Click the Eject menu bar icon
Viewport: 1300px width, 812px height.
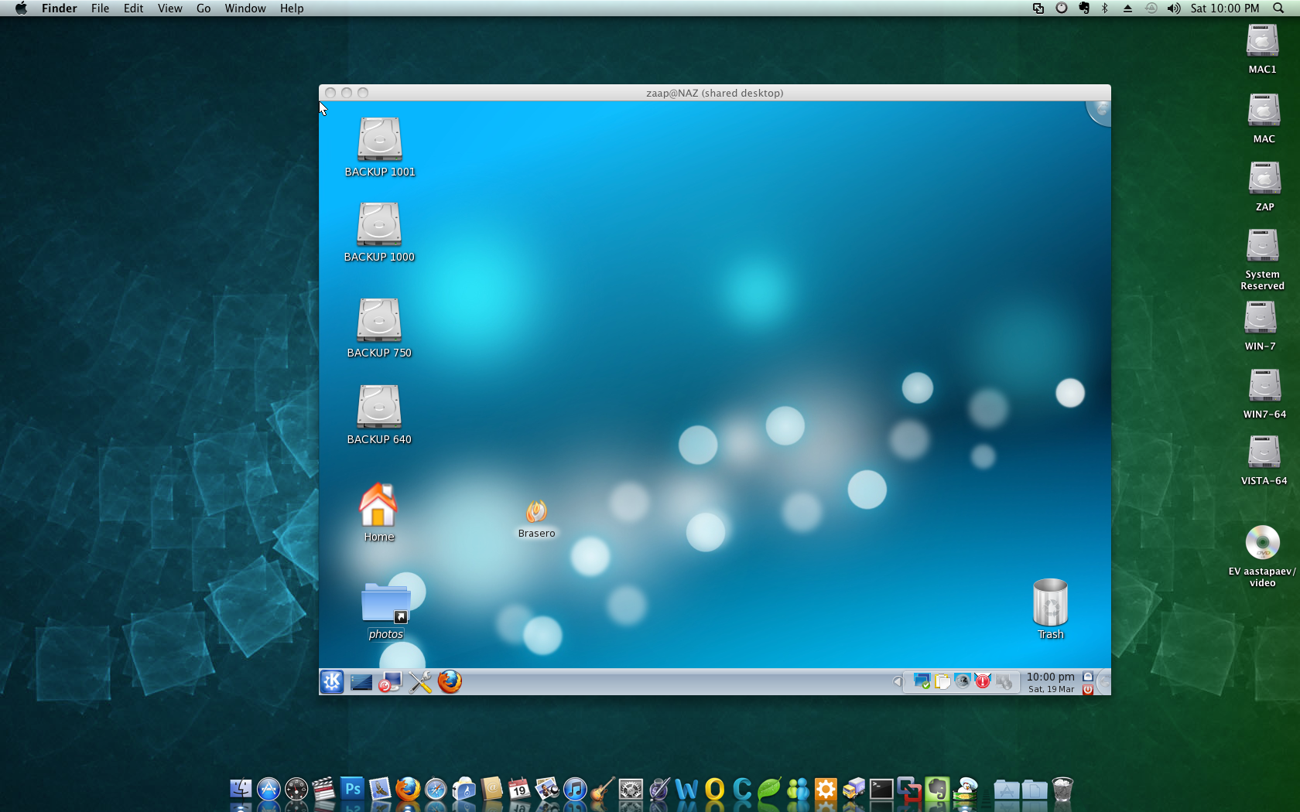pos(1127,8)
